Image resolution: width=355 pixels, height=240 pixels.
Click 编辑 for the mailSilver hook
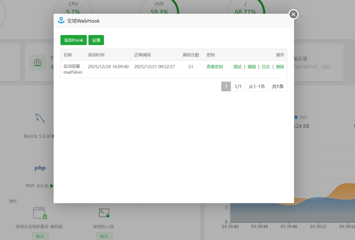click(252, 67)
